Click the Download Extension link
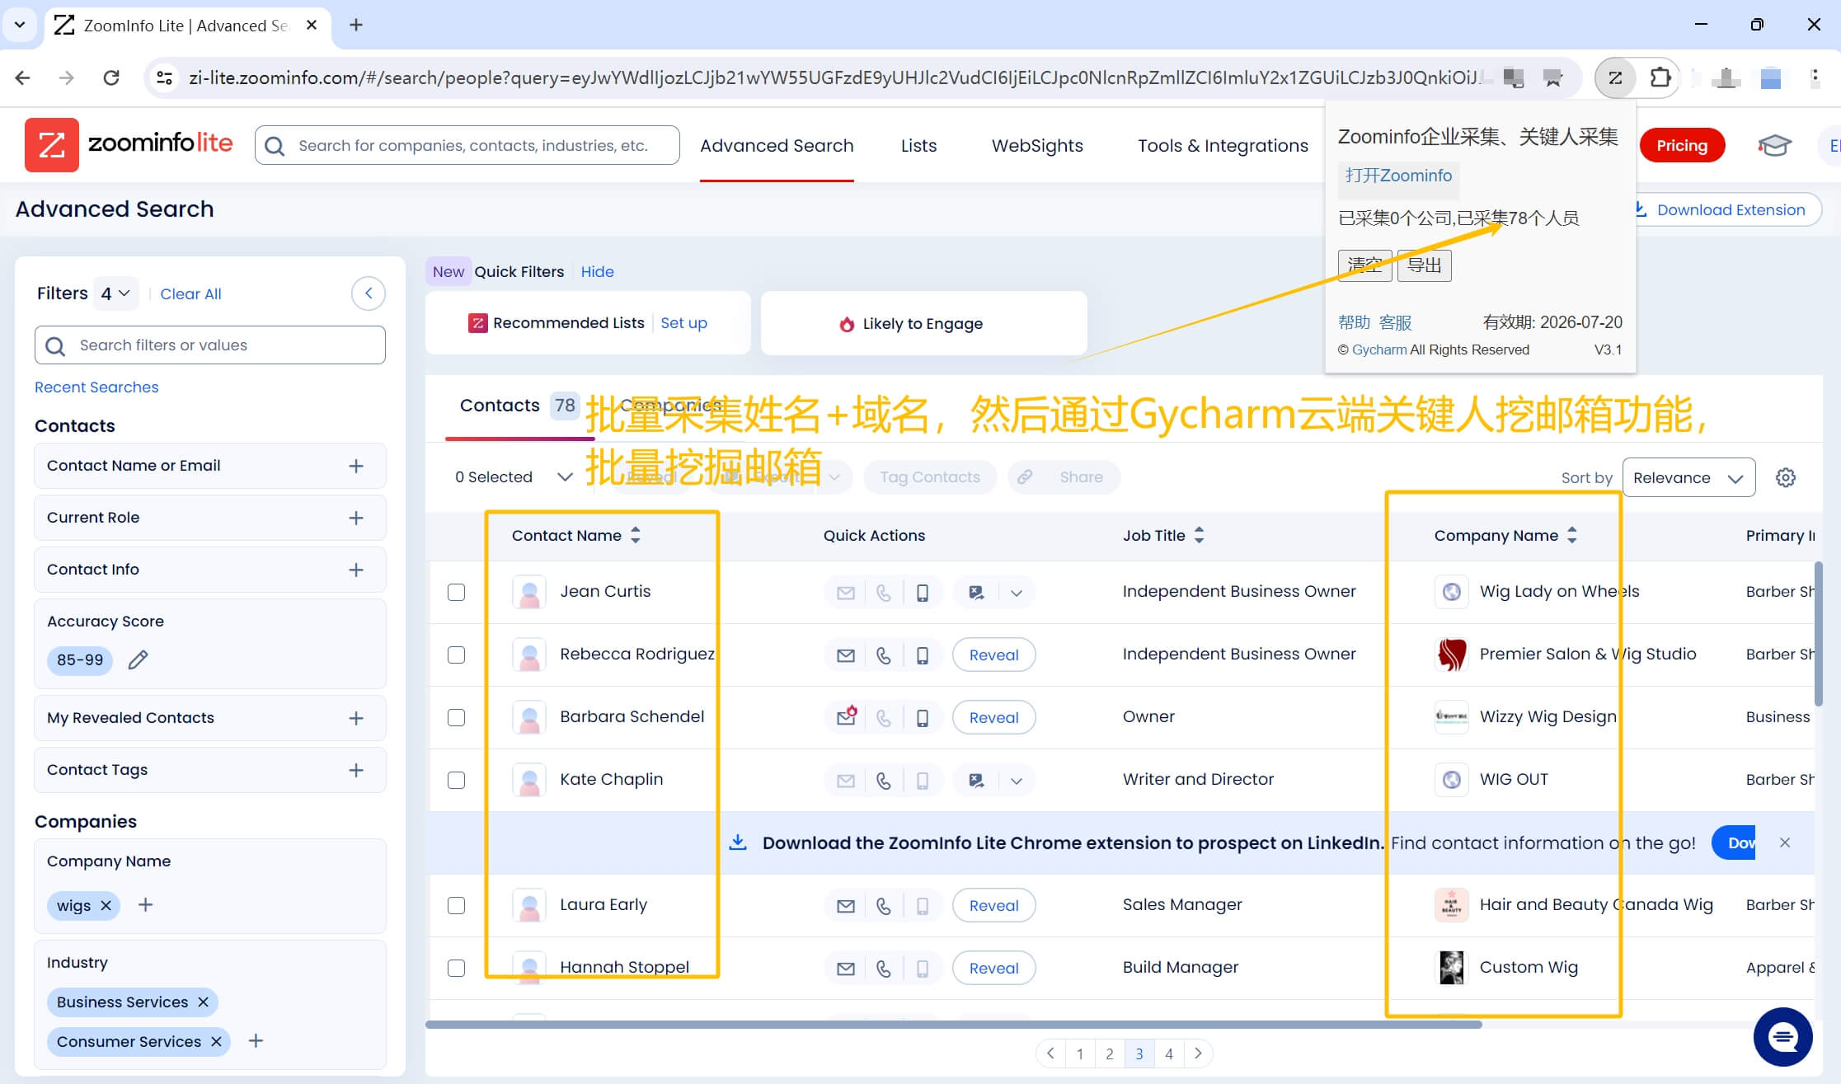The height and width of the screenshot is (1084, 1841). click(1730, 209)
